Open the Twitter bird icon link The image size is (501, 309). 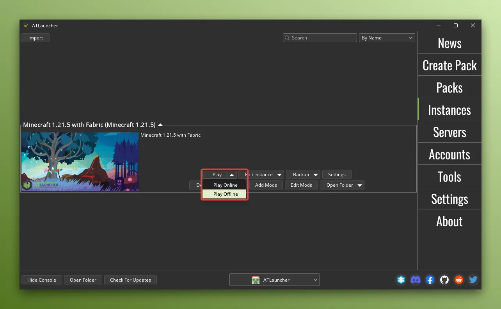tap(473, 280)
